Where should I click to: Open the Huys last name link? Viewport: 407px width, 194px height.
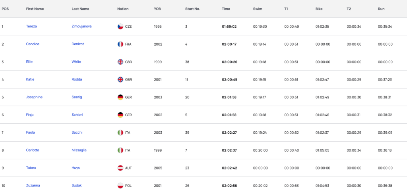click(76, 168)
